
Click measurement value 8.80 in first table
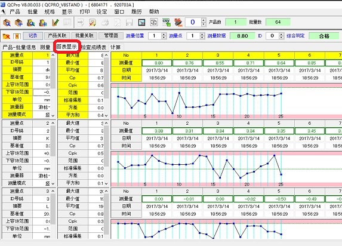point(157,63)
